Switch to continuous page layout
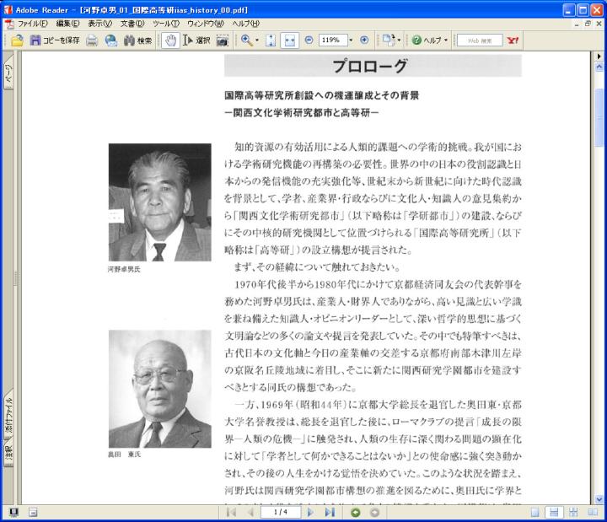Image resolution: width=607 pixels, height=522 pixels. tap(554, 512)
